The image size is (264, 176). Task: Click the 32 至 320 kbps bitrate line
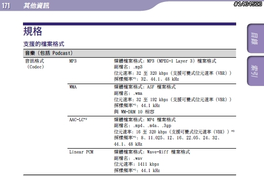[173, 73]
